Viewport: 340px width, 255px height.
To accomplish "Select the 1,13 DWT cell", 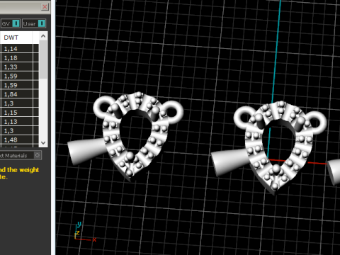I will (x=16, y=122).
